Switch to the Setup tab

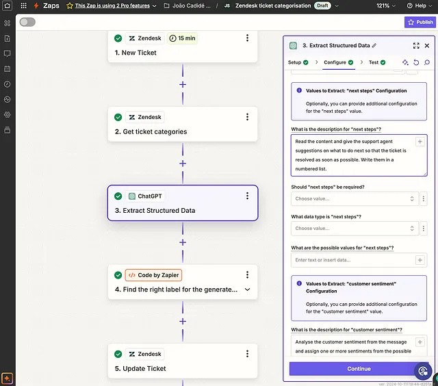pyautogui.click(x=298, y=62)
